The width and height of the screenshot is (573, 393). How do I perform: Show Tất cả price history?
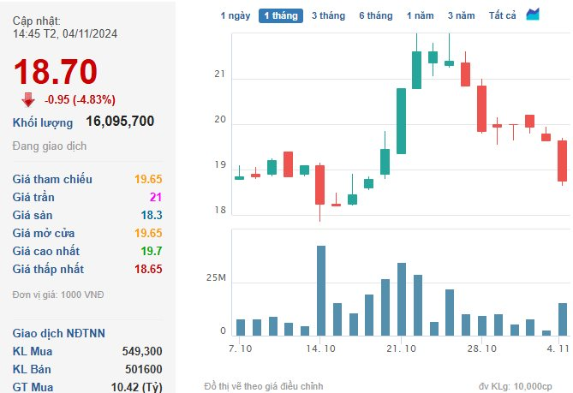503,15
